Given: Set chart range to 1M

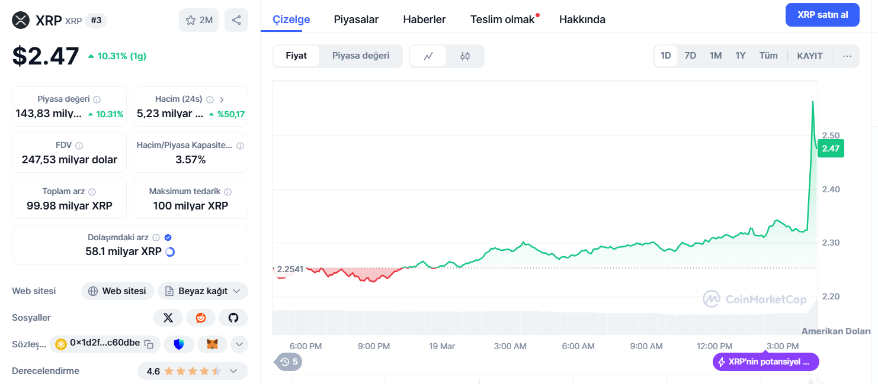Looking at the screenshot, I should coord(716,56).
